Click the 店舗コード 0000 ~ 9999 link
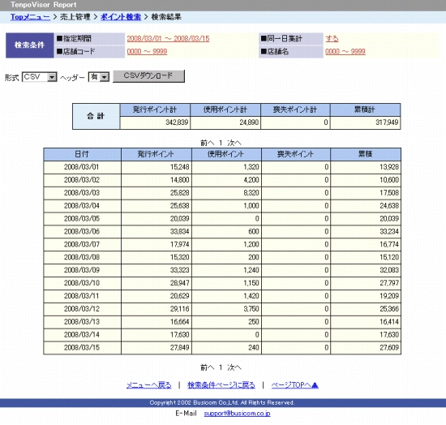This screenshot has height=425, width=446. (x=147, y=51)
